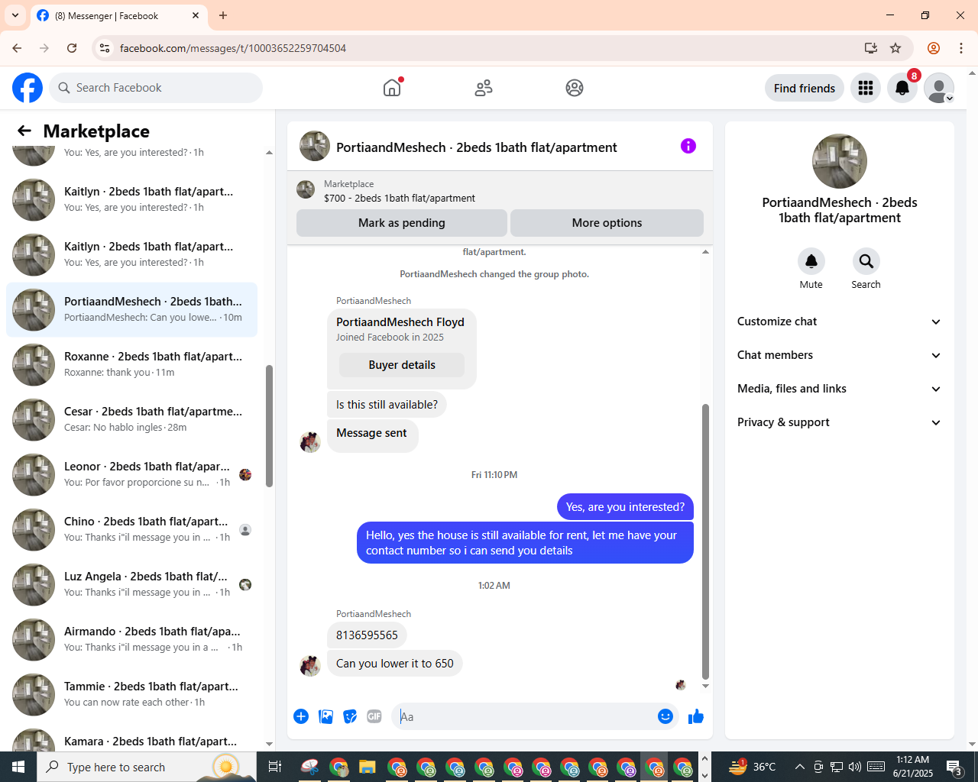
Task: Choose a sticker icon in composer
Action: tap(350, 716)
